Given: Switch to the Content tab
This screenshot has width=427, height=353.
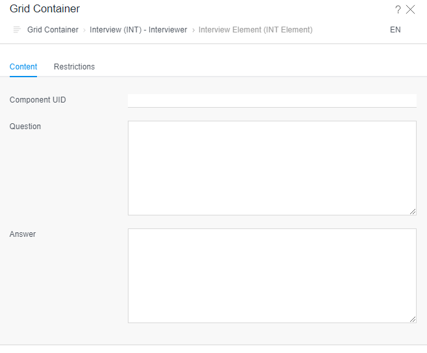Looking at the screenshot, I should [23, 67].
